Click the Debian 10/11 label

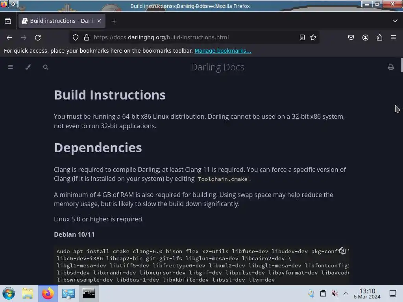(74, 234)
